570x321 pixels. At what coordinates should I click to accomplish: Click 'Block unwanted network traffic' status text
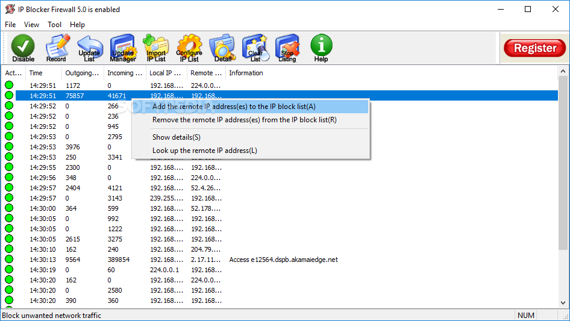(x=52, y=315)
